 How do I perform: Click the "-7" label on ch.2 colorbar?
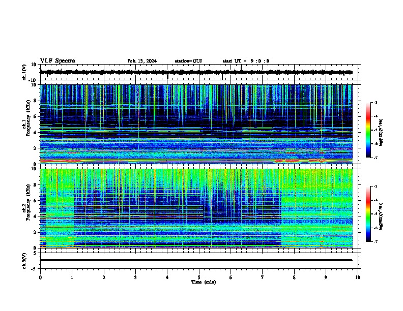pyautogui.click(x=375, y=241)
